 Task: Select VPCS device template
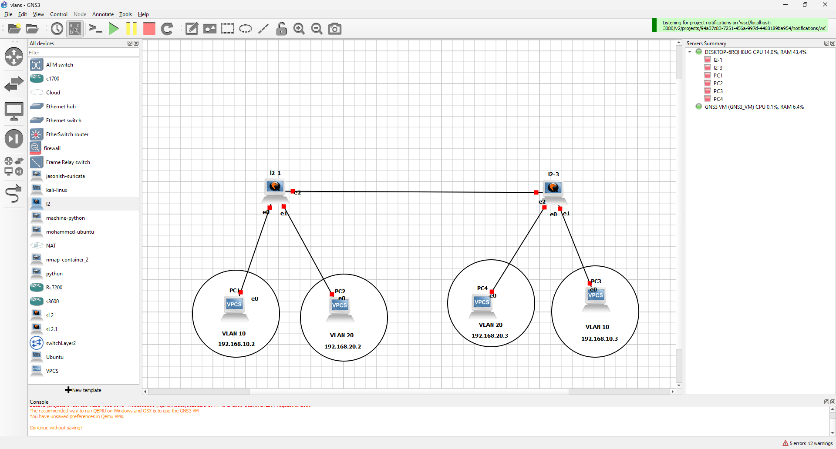click(84, 371)
